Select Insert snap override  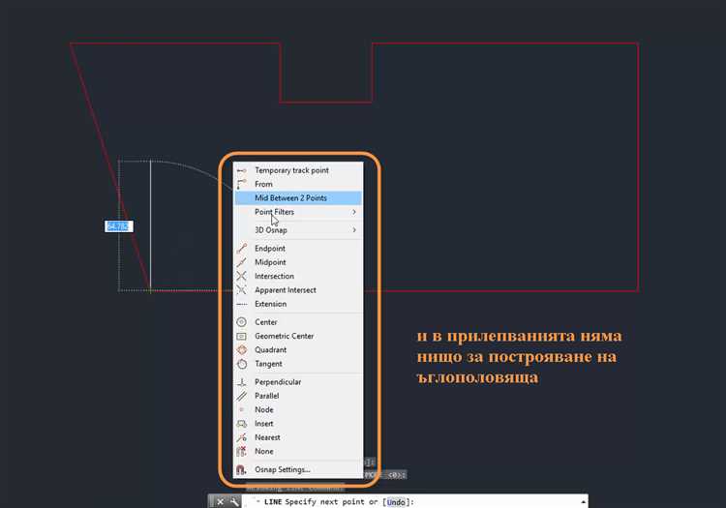coord(298,424)
